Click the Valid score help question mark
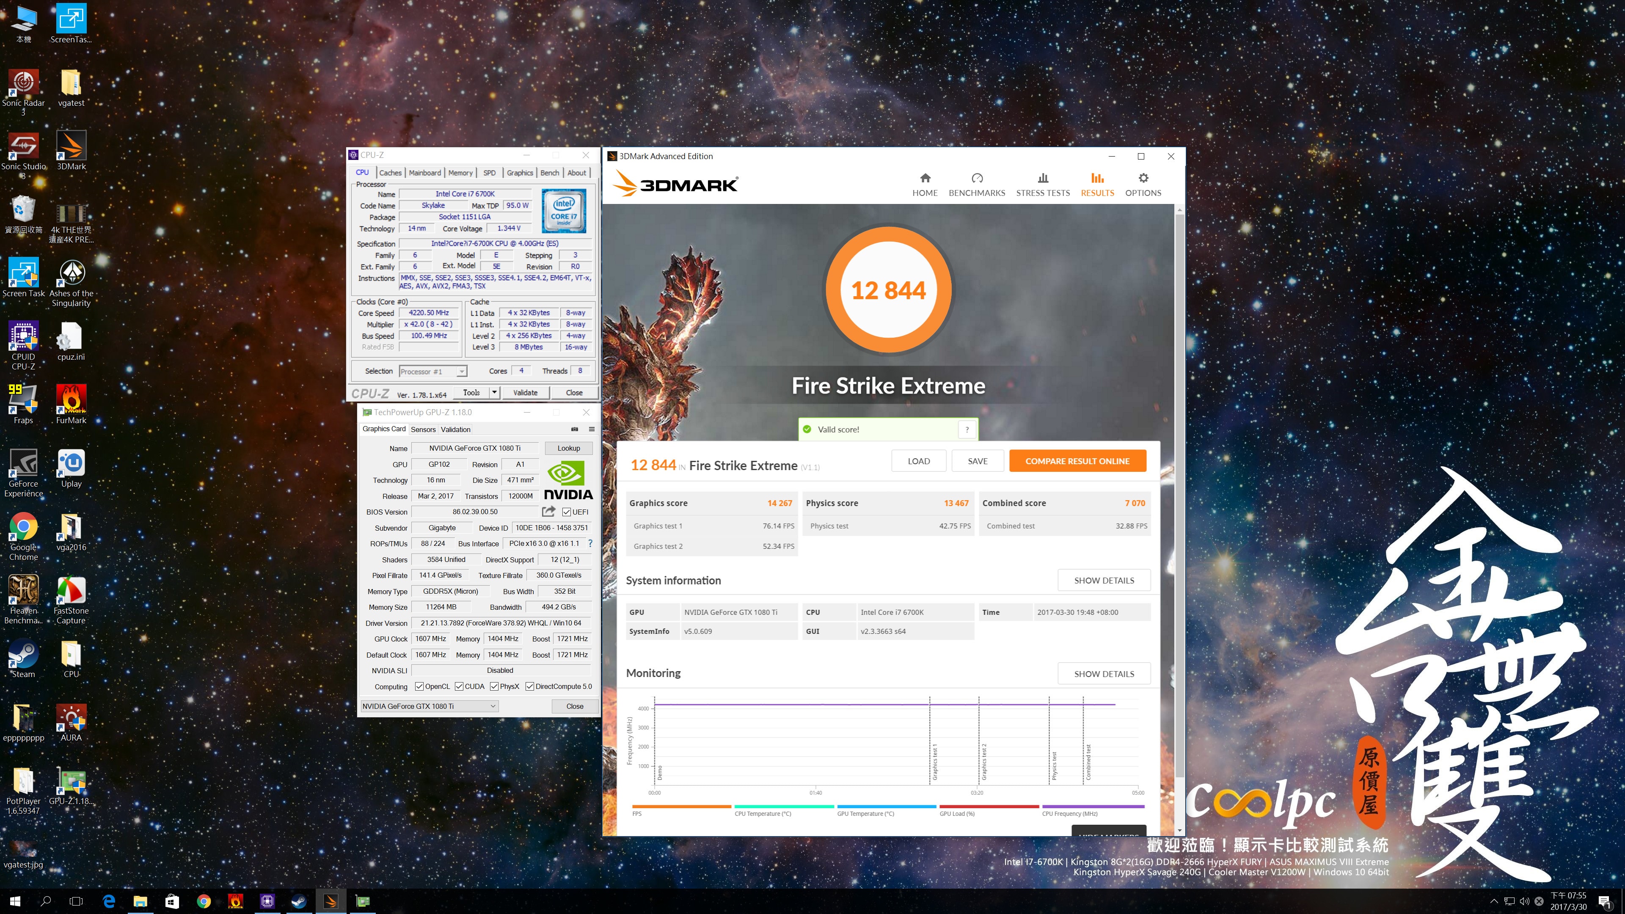 click(x=967, y=429)
